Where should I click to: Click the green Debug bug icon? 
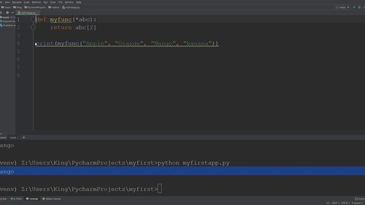(x=359, y=7)
